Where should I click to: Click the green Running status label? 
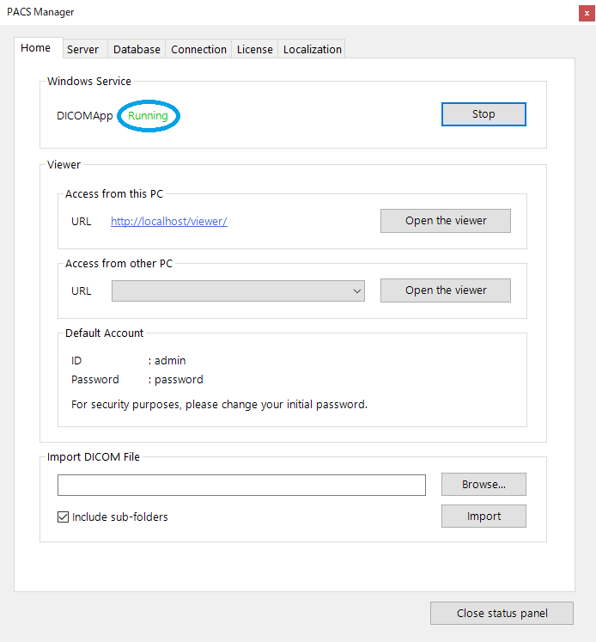148,116
